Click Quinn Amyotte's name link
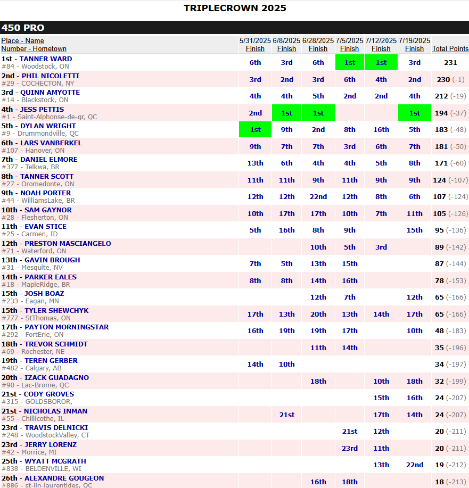This screenshot has height=488, width=469. (x=50, y=93)
